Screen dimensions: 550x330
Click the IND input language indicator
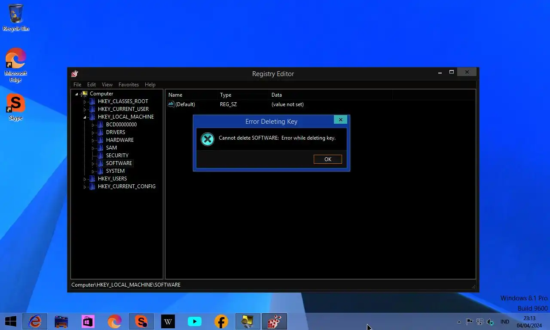coord(505,322)
